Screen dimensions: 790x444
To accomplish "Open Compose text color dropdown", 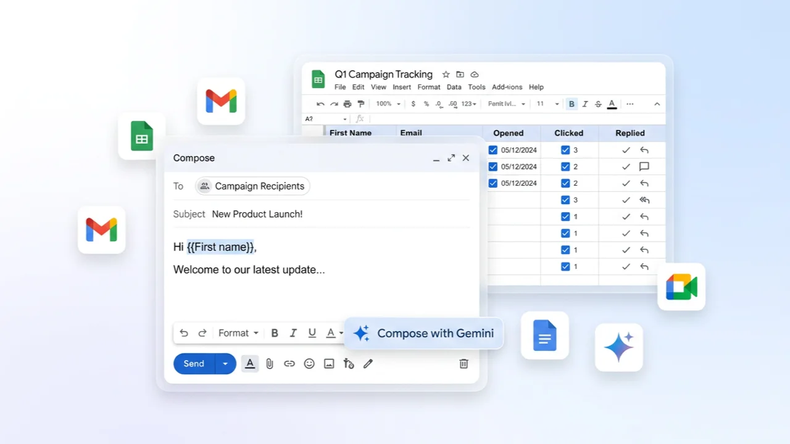I will click(335, 333).
